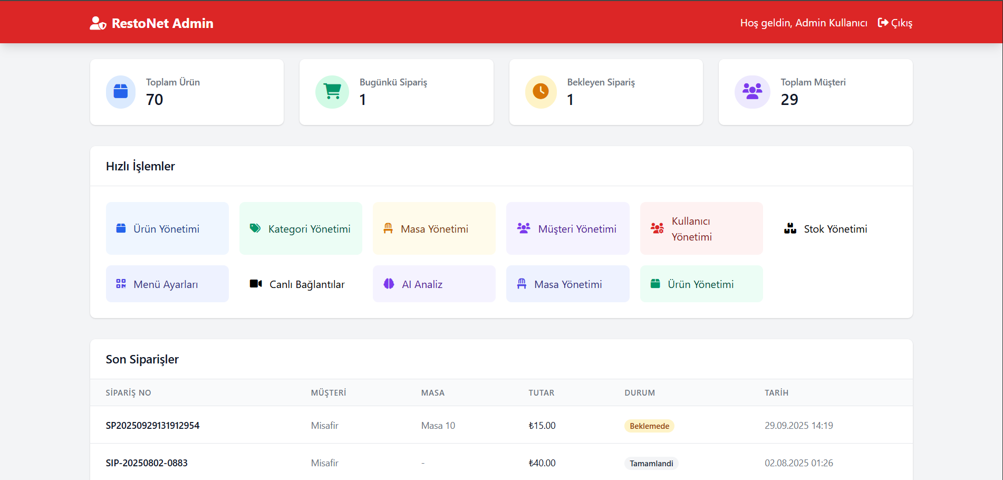Open the yellow Masa Yönetimi tile

(434, 228)
